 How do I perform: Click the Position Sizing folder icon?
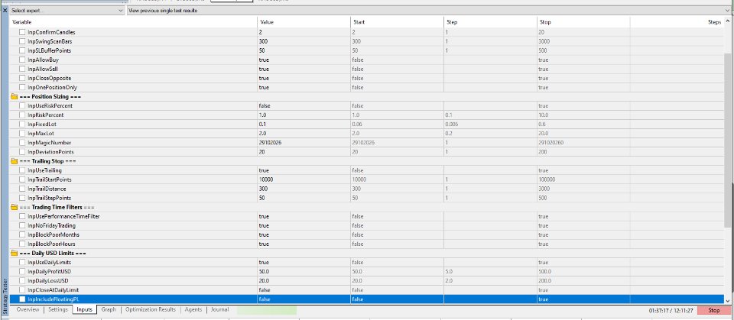(14, 96)
